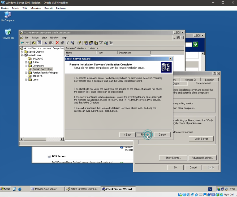Select the Domain Controllers tree item
Viewport: 237px width, 197px height.
(x=42, y=69)
